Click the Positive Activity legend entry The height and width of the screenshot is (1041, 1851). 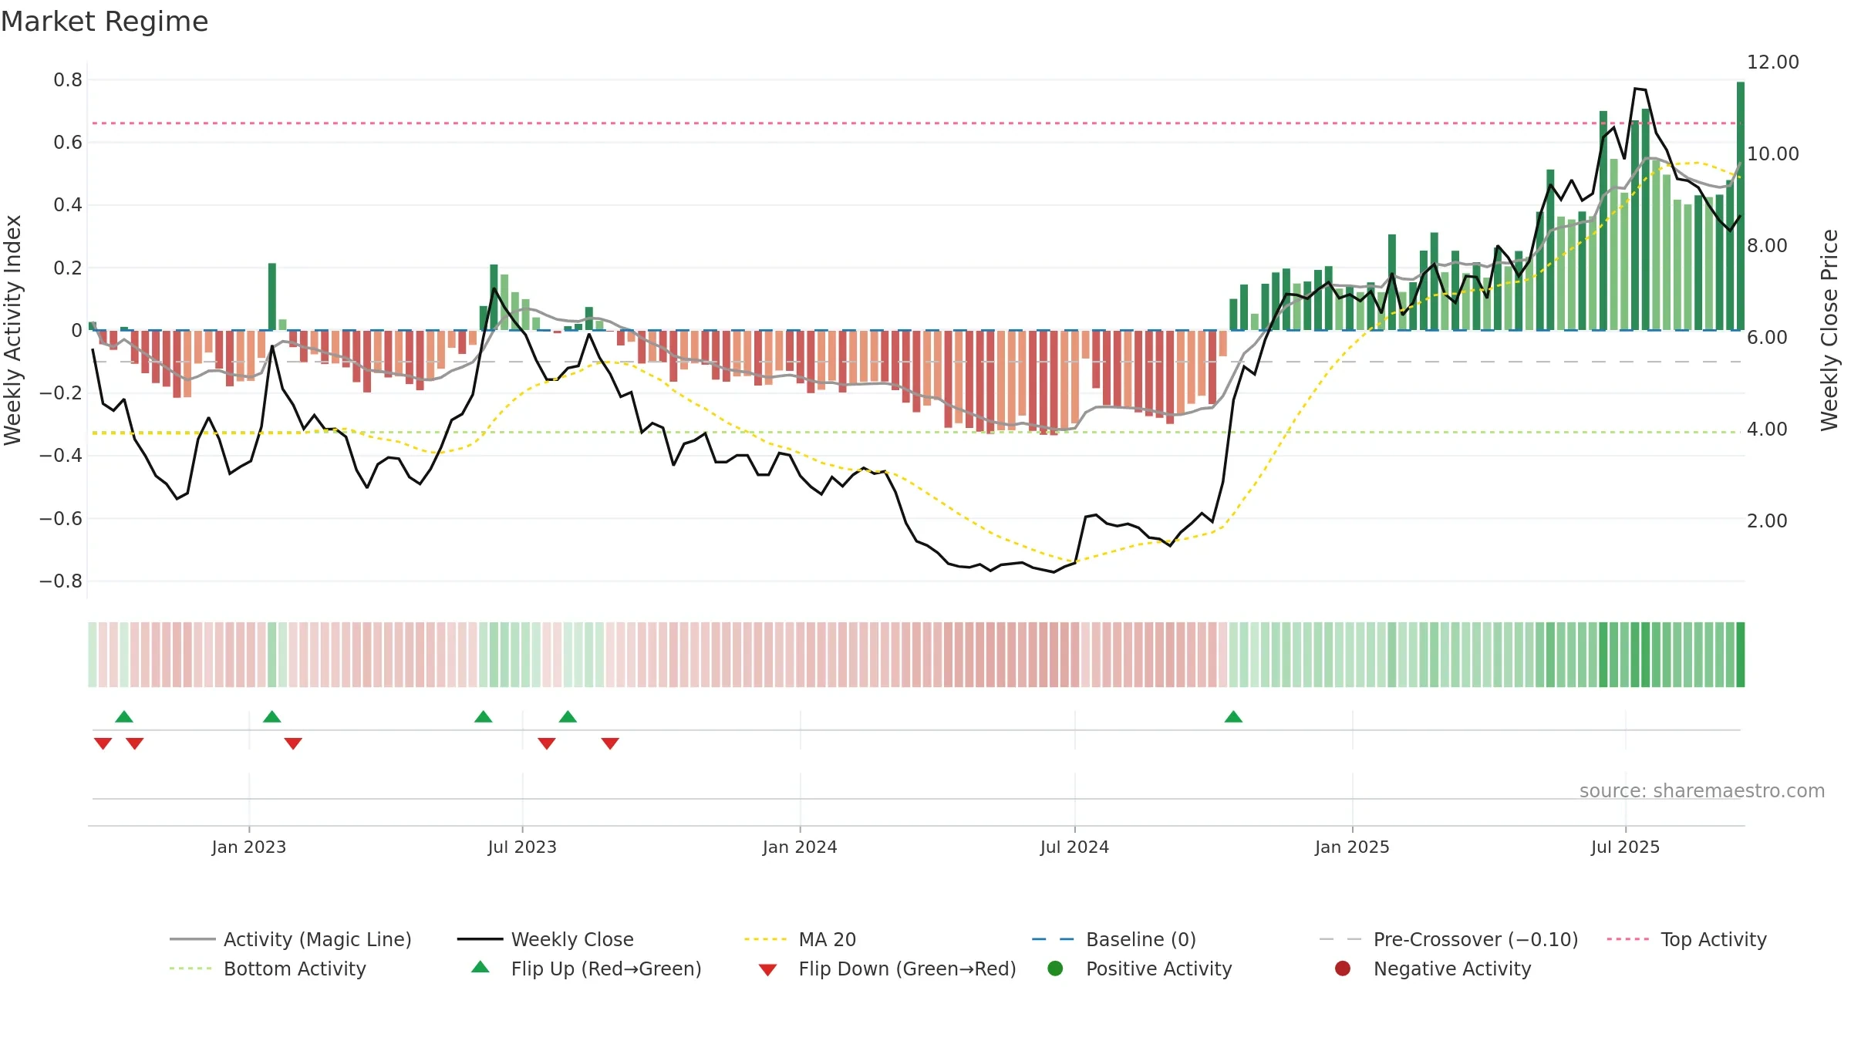point(1139,969)
